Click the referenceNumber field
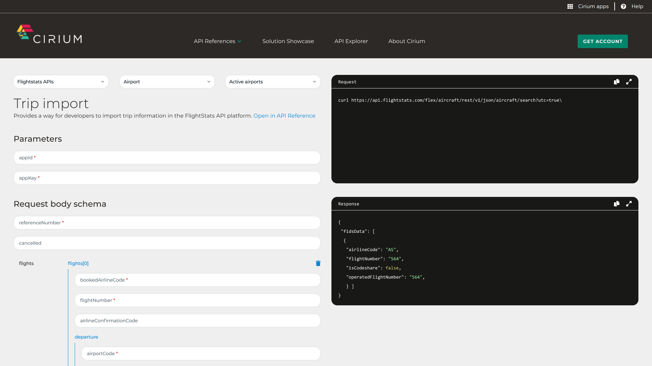Screen dimensions: 652x366 [167, 223]
